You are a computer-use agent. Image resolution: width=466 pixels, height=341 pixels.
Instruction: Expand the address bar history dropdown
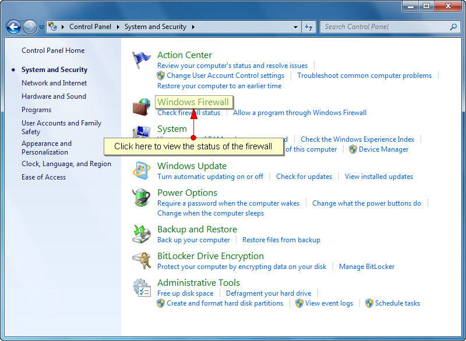tap(295, 27)
